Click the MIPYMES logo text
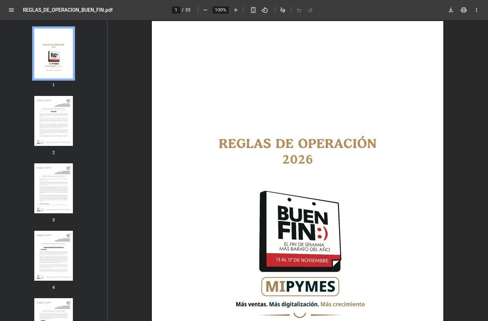Image resolution: width=488 pixels, height=321 pixels. click(x=300, y=286)
